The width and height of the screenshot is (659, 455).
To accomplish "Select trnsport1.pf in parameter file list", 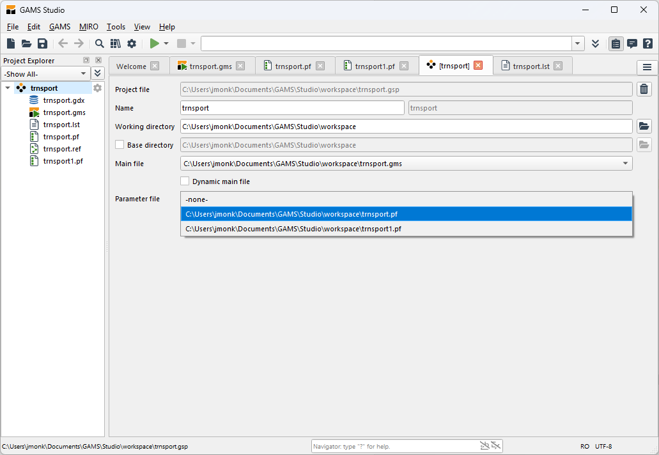I will (293, 229).
